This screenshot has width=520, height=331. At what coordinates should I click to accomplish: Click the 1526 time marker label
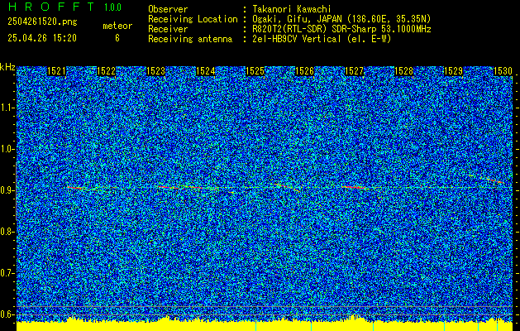pos(304,71)
